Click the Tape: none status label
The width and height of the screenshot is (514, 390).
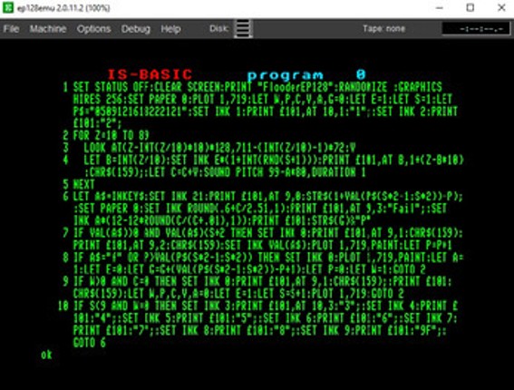pyautogui.click(x=383, y=28)
